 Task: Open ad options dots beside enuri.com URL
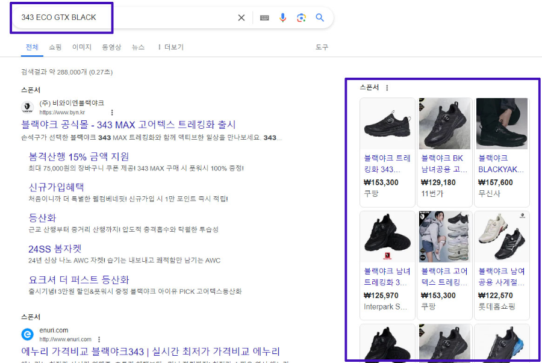click(x=99, y=339)
